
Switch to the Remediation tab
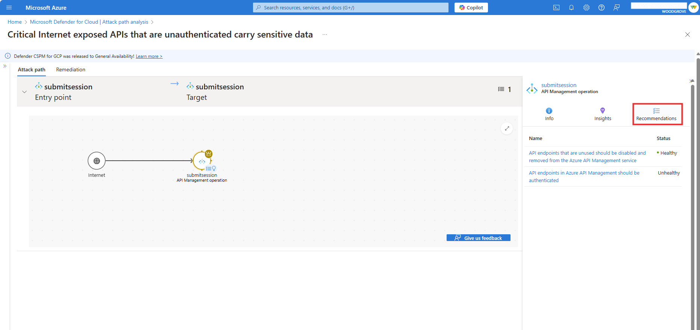[x=71, y=69]
